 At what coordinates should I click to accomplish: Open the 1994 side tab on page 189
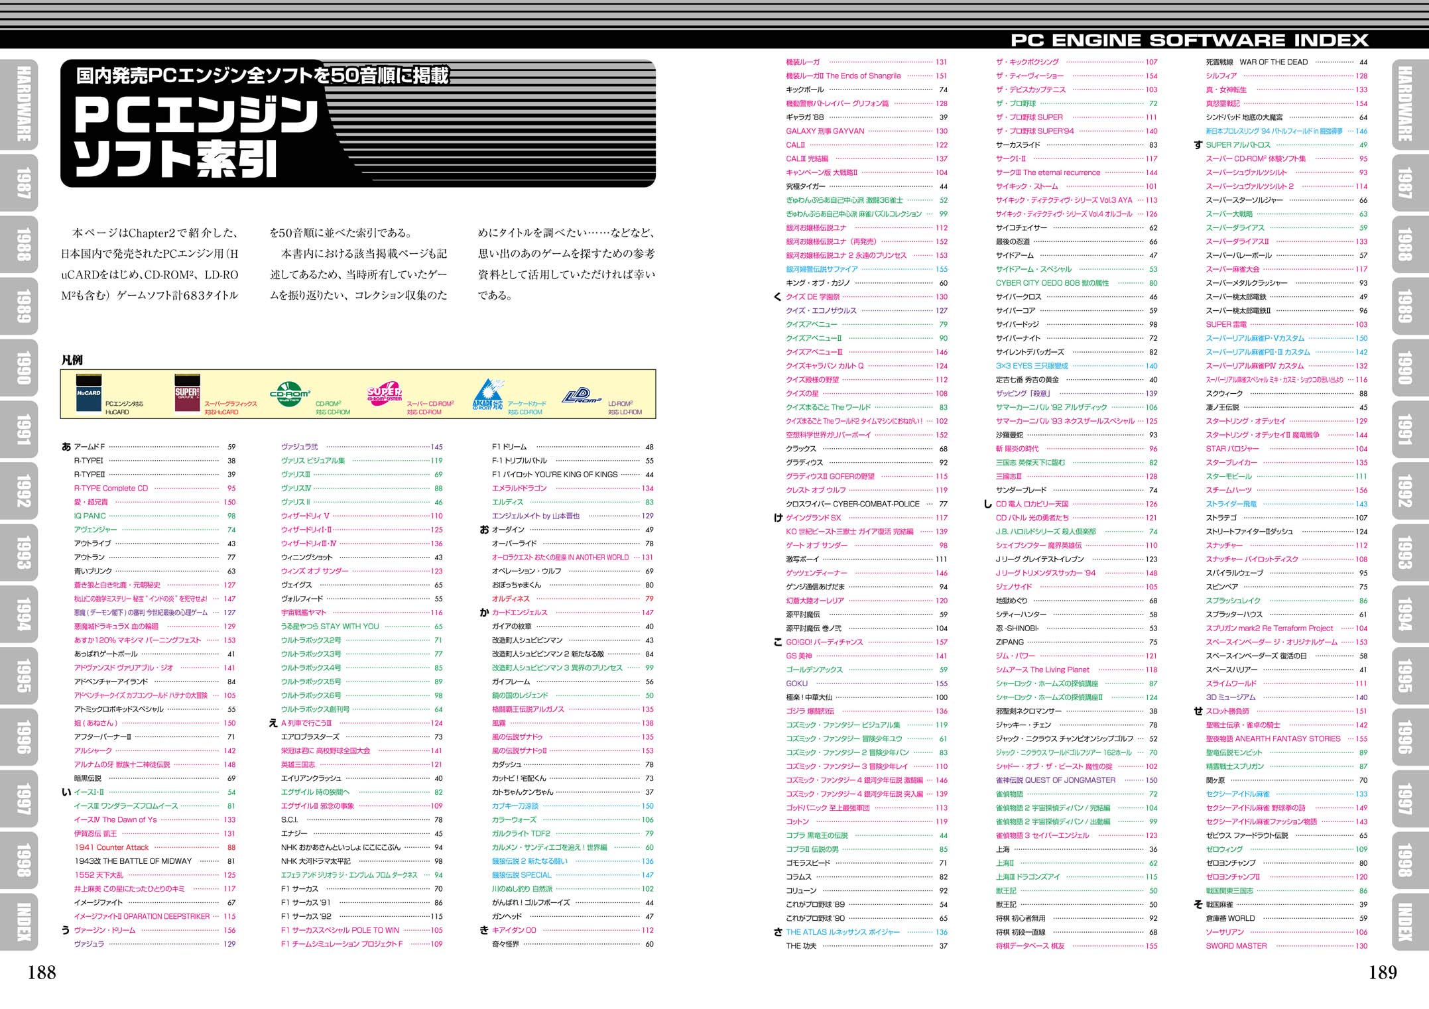1404,615
